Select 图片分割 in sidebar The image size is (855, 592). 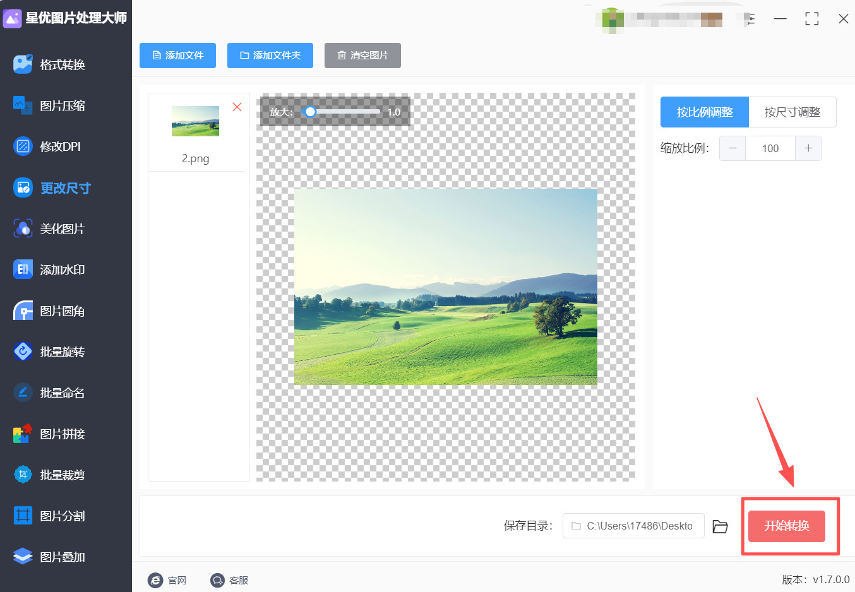[x=63, y=516]
